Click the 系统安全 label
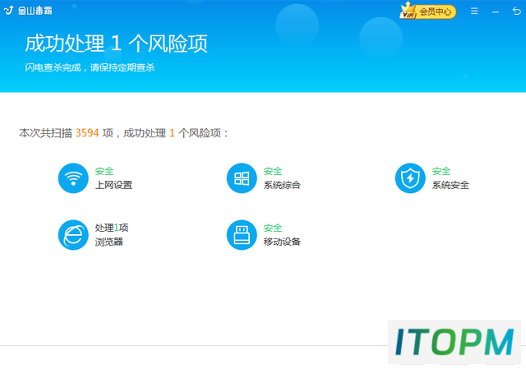The image size is (526, 369). tap(450, 185)
